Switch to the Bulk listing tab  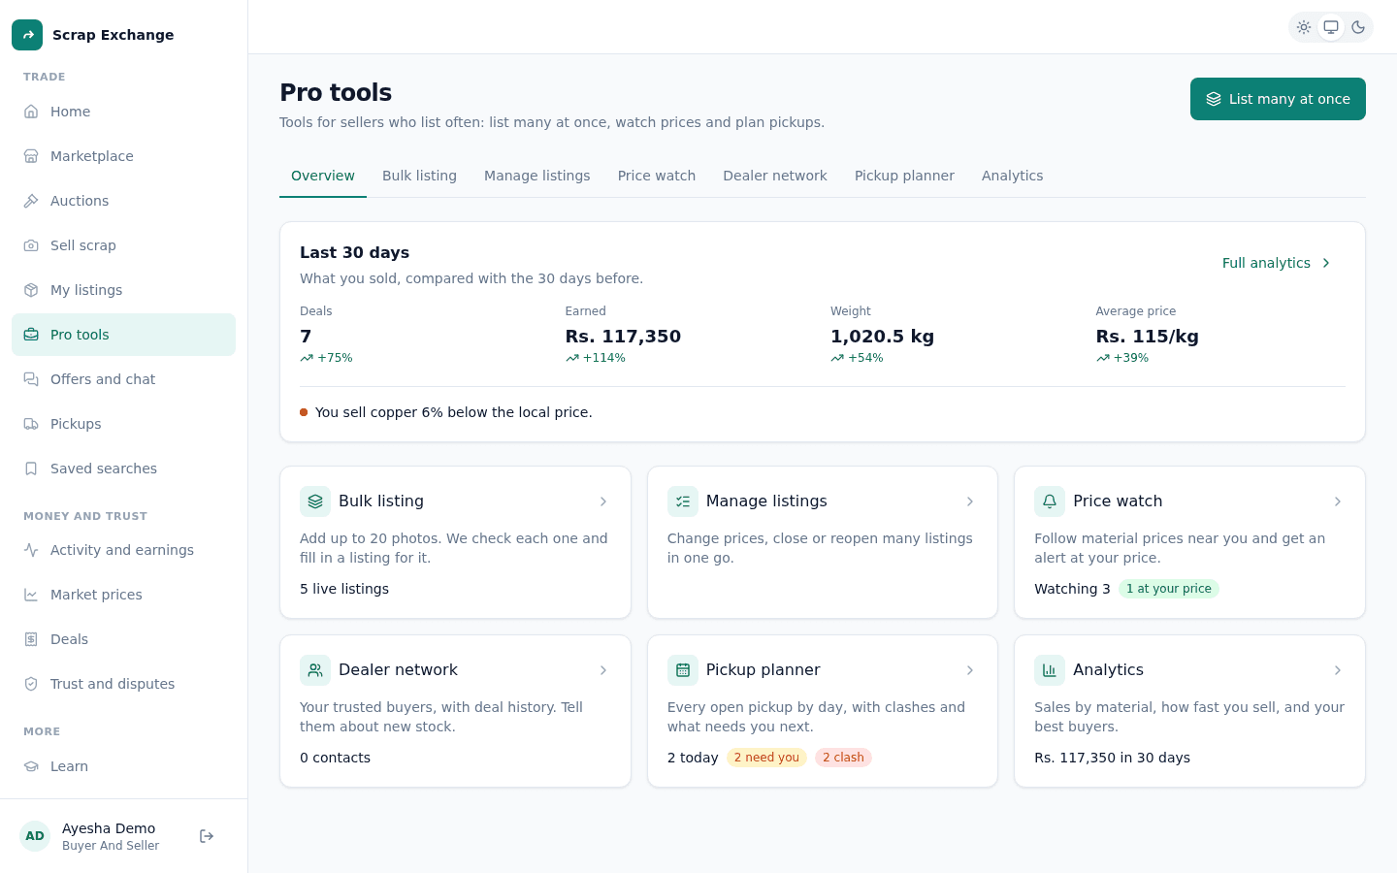[x=419, y=176]
